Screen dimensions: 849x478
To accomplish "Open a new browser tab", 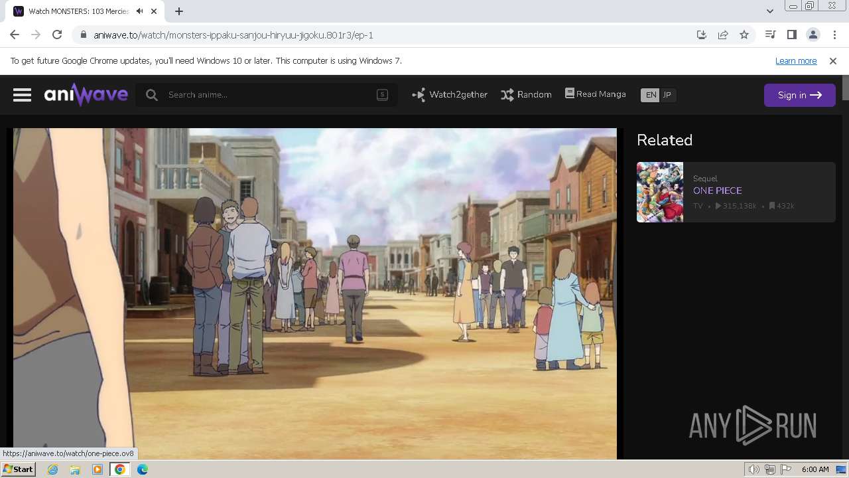I will tap(179, 11).
